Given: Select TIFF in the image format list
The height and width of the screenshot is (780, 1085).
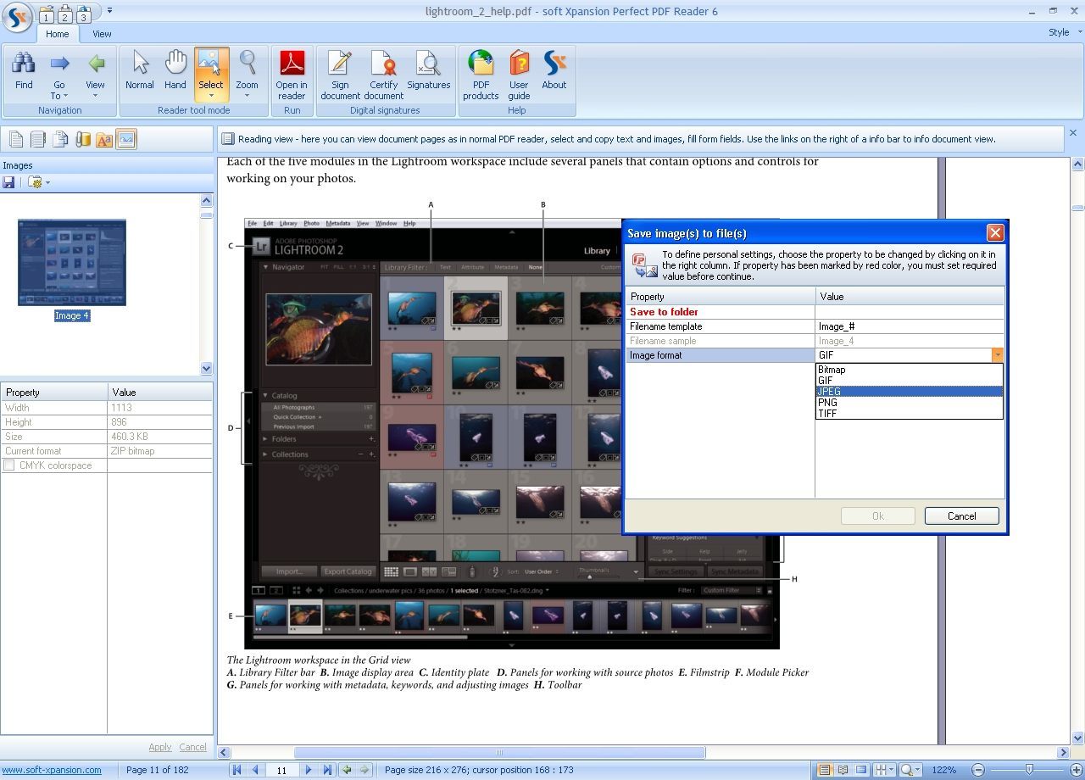Looking at the screenshot, I should [909, 414].
